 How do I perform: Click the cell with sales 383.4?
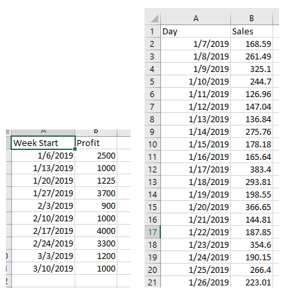(251, 169)
